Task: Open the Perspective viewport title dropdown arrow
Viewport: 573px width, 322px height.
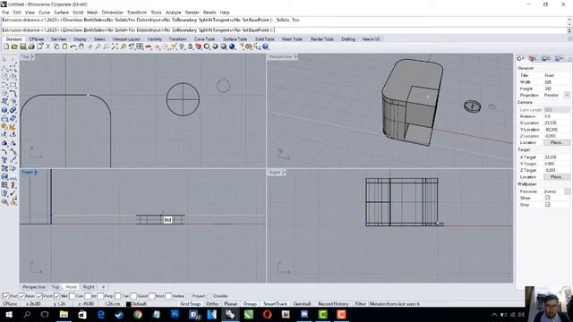Action: (295, 57)
